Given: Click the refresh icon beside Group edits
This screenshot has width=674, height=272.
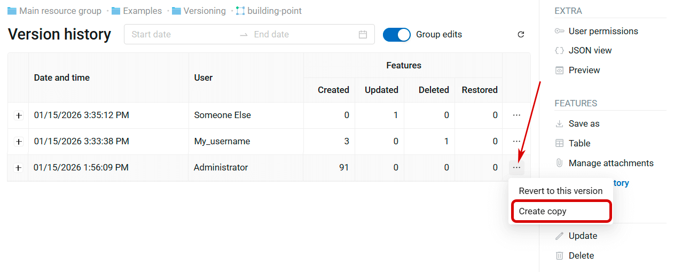Looking at the screenshot, I should [x=521, y=35].
